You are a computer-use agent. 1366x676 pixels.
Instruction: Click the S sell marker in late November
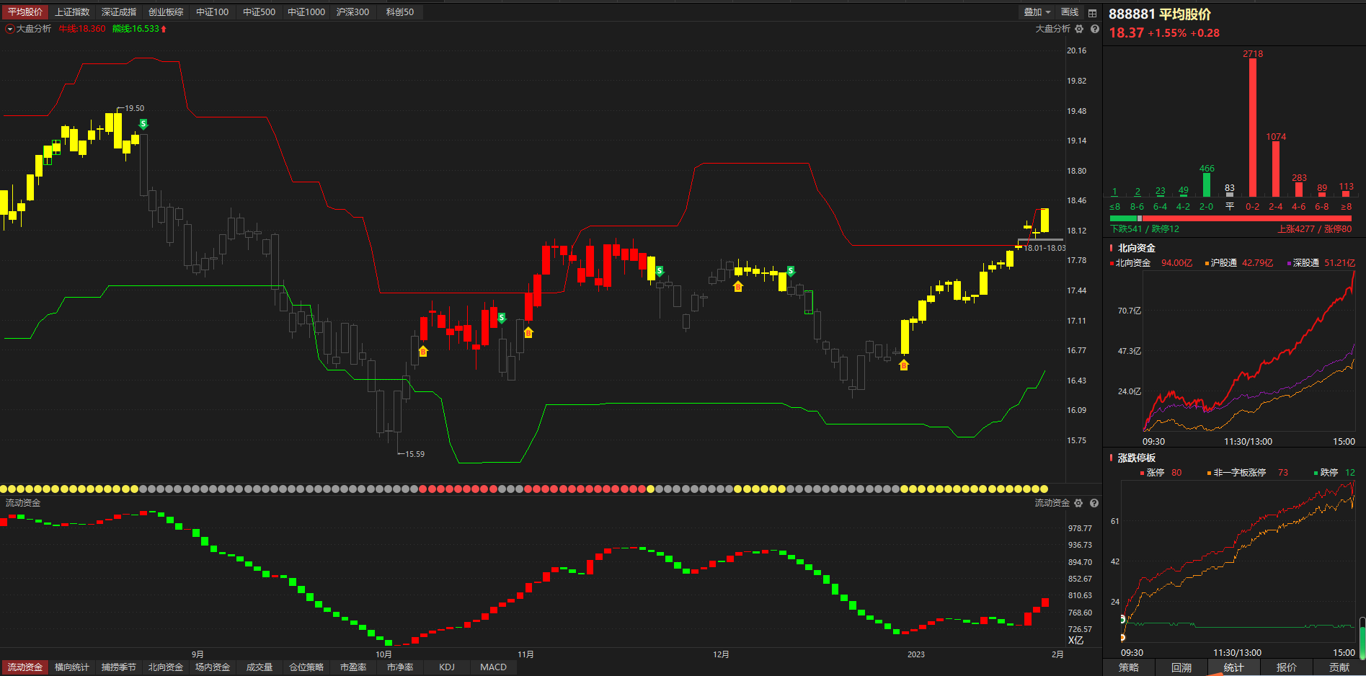[x=660, y=271]
